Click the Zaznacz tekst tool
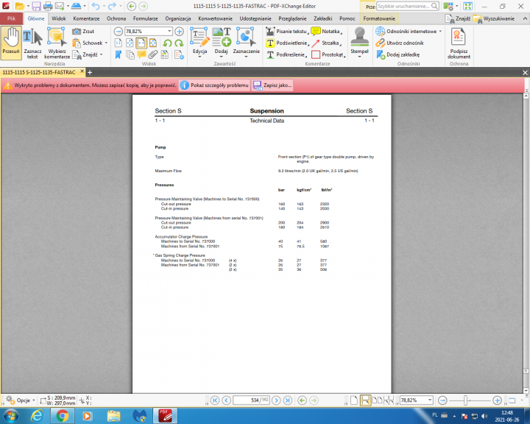This screenshot has height=424, width=530. click(32, 43)
